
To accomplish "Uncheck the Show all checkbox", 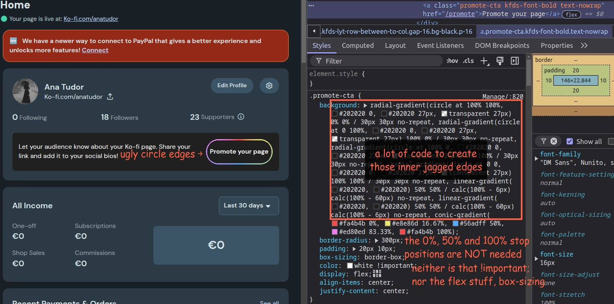I will pos(569,141).
